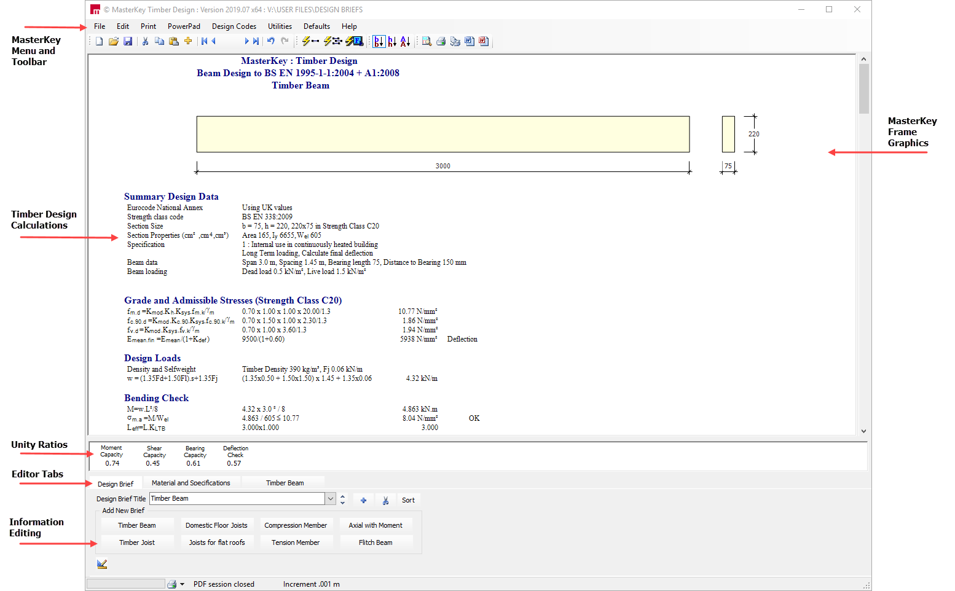Click the vertical scrollbar thumb of the calculations pane
The image size is (955, 591).
coord(863,88)
